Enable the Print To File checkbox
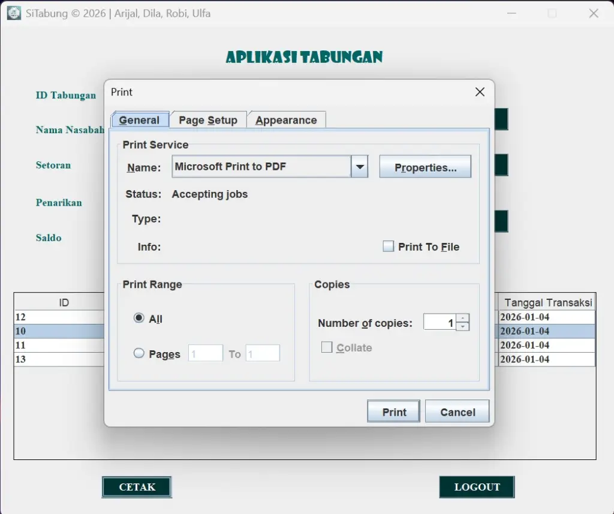 tap(389, 247)
